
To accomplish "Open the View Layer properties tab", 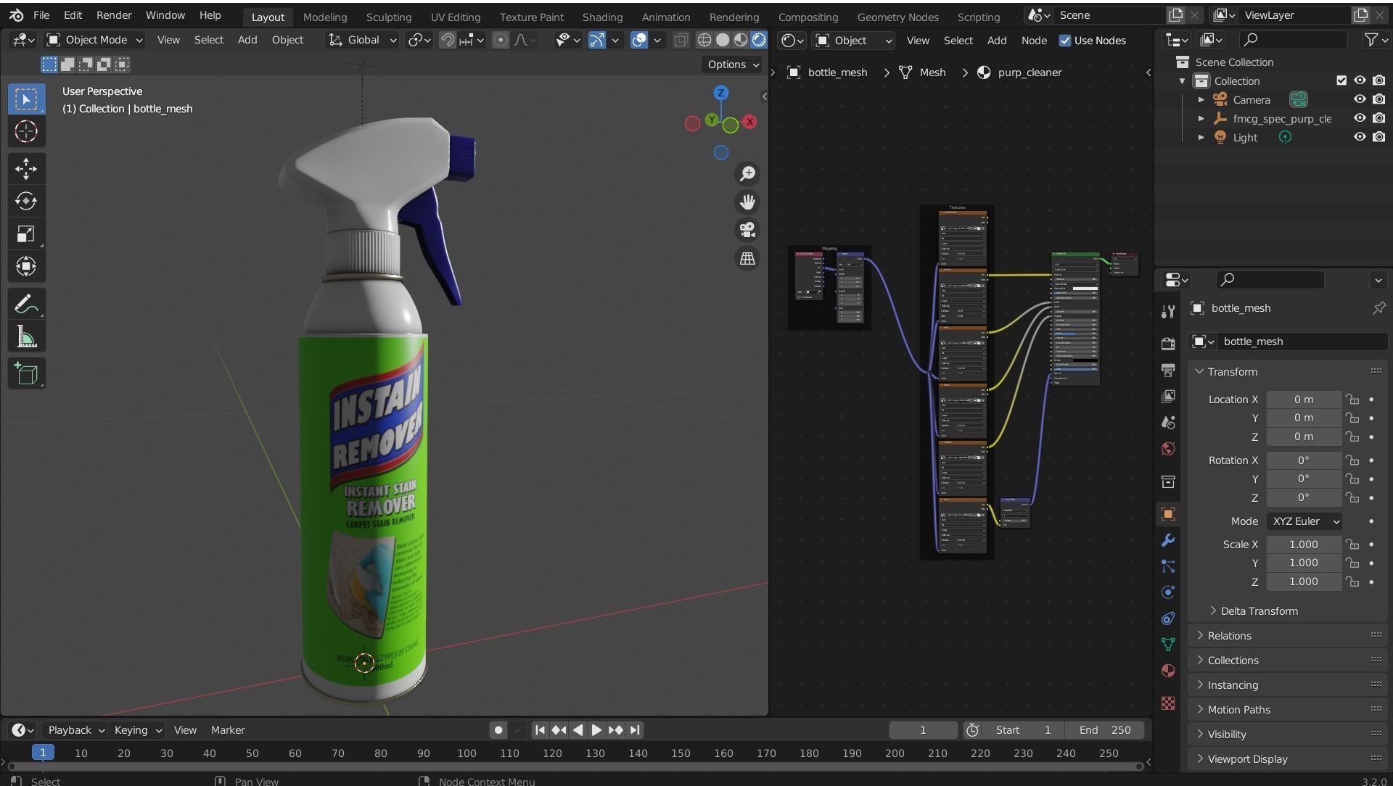I will (1168, 396).
